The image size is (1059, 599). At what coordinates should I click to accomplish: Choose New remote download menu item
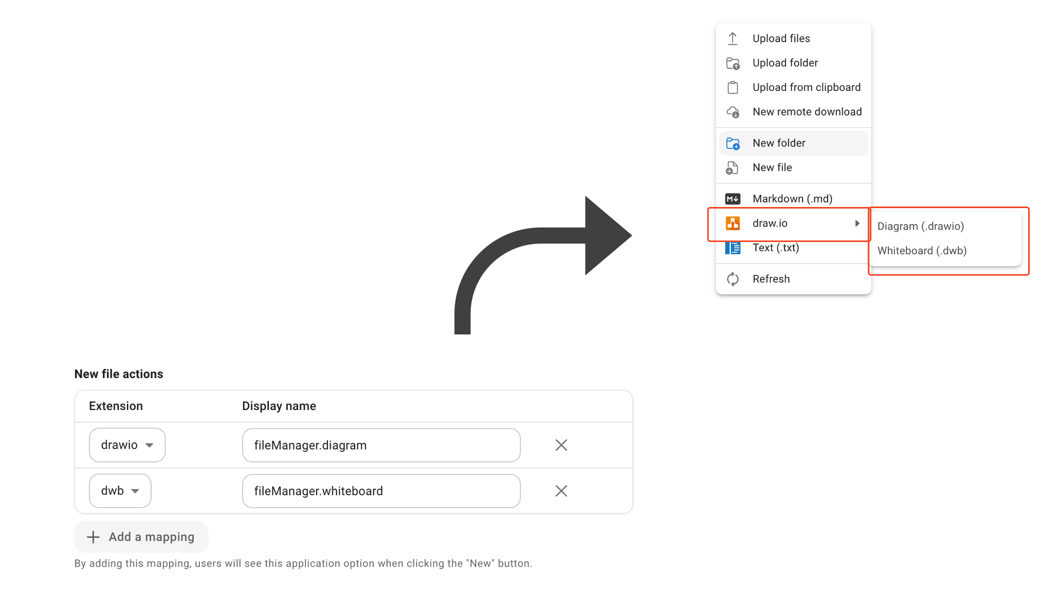pos(807,112)
